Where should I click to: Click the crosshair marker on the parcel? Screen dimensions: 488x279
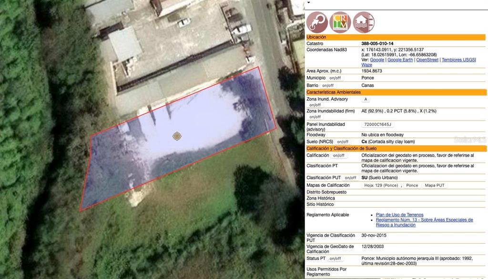[177, 137]
